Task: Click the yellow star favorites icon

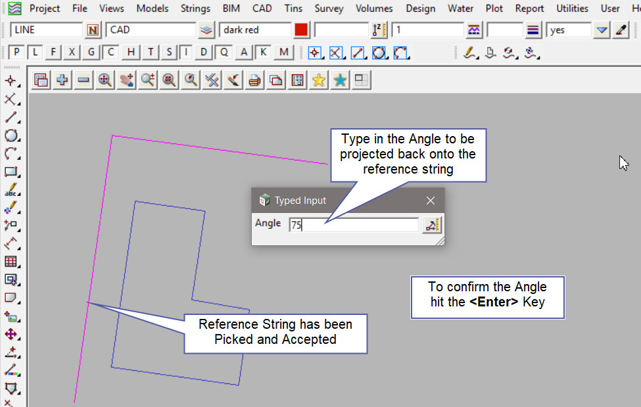Action: pos(319,80)
